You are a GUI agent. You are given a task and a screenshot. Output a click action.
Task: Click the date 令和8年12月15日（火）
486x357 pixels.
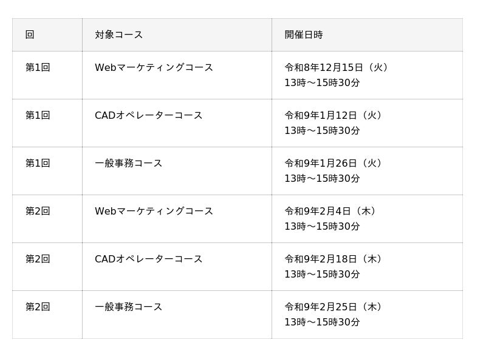coord(337,67)
